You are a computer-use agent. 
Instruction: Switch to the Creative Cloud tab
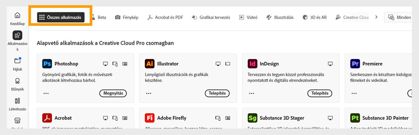point(352,17)
